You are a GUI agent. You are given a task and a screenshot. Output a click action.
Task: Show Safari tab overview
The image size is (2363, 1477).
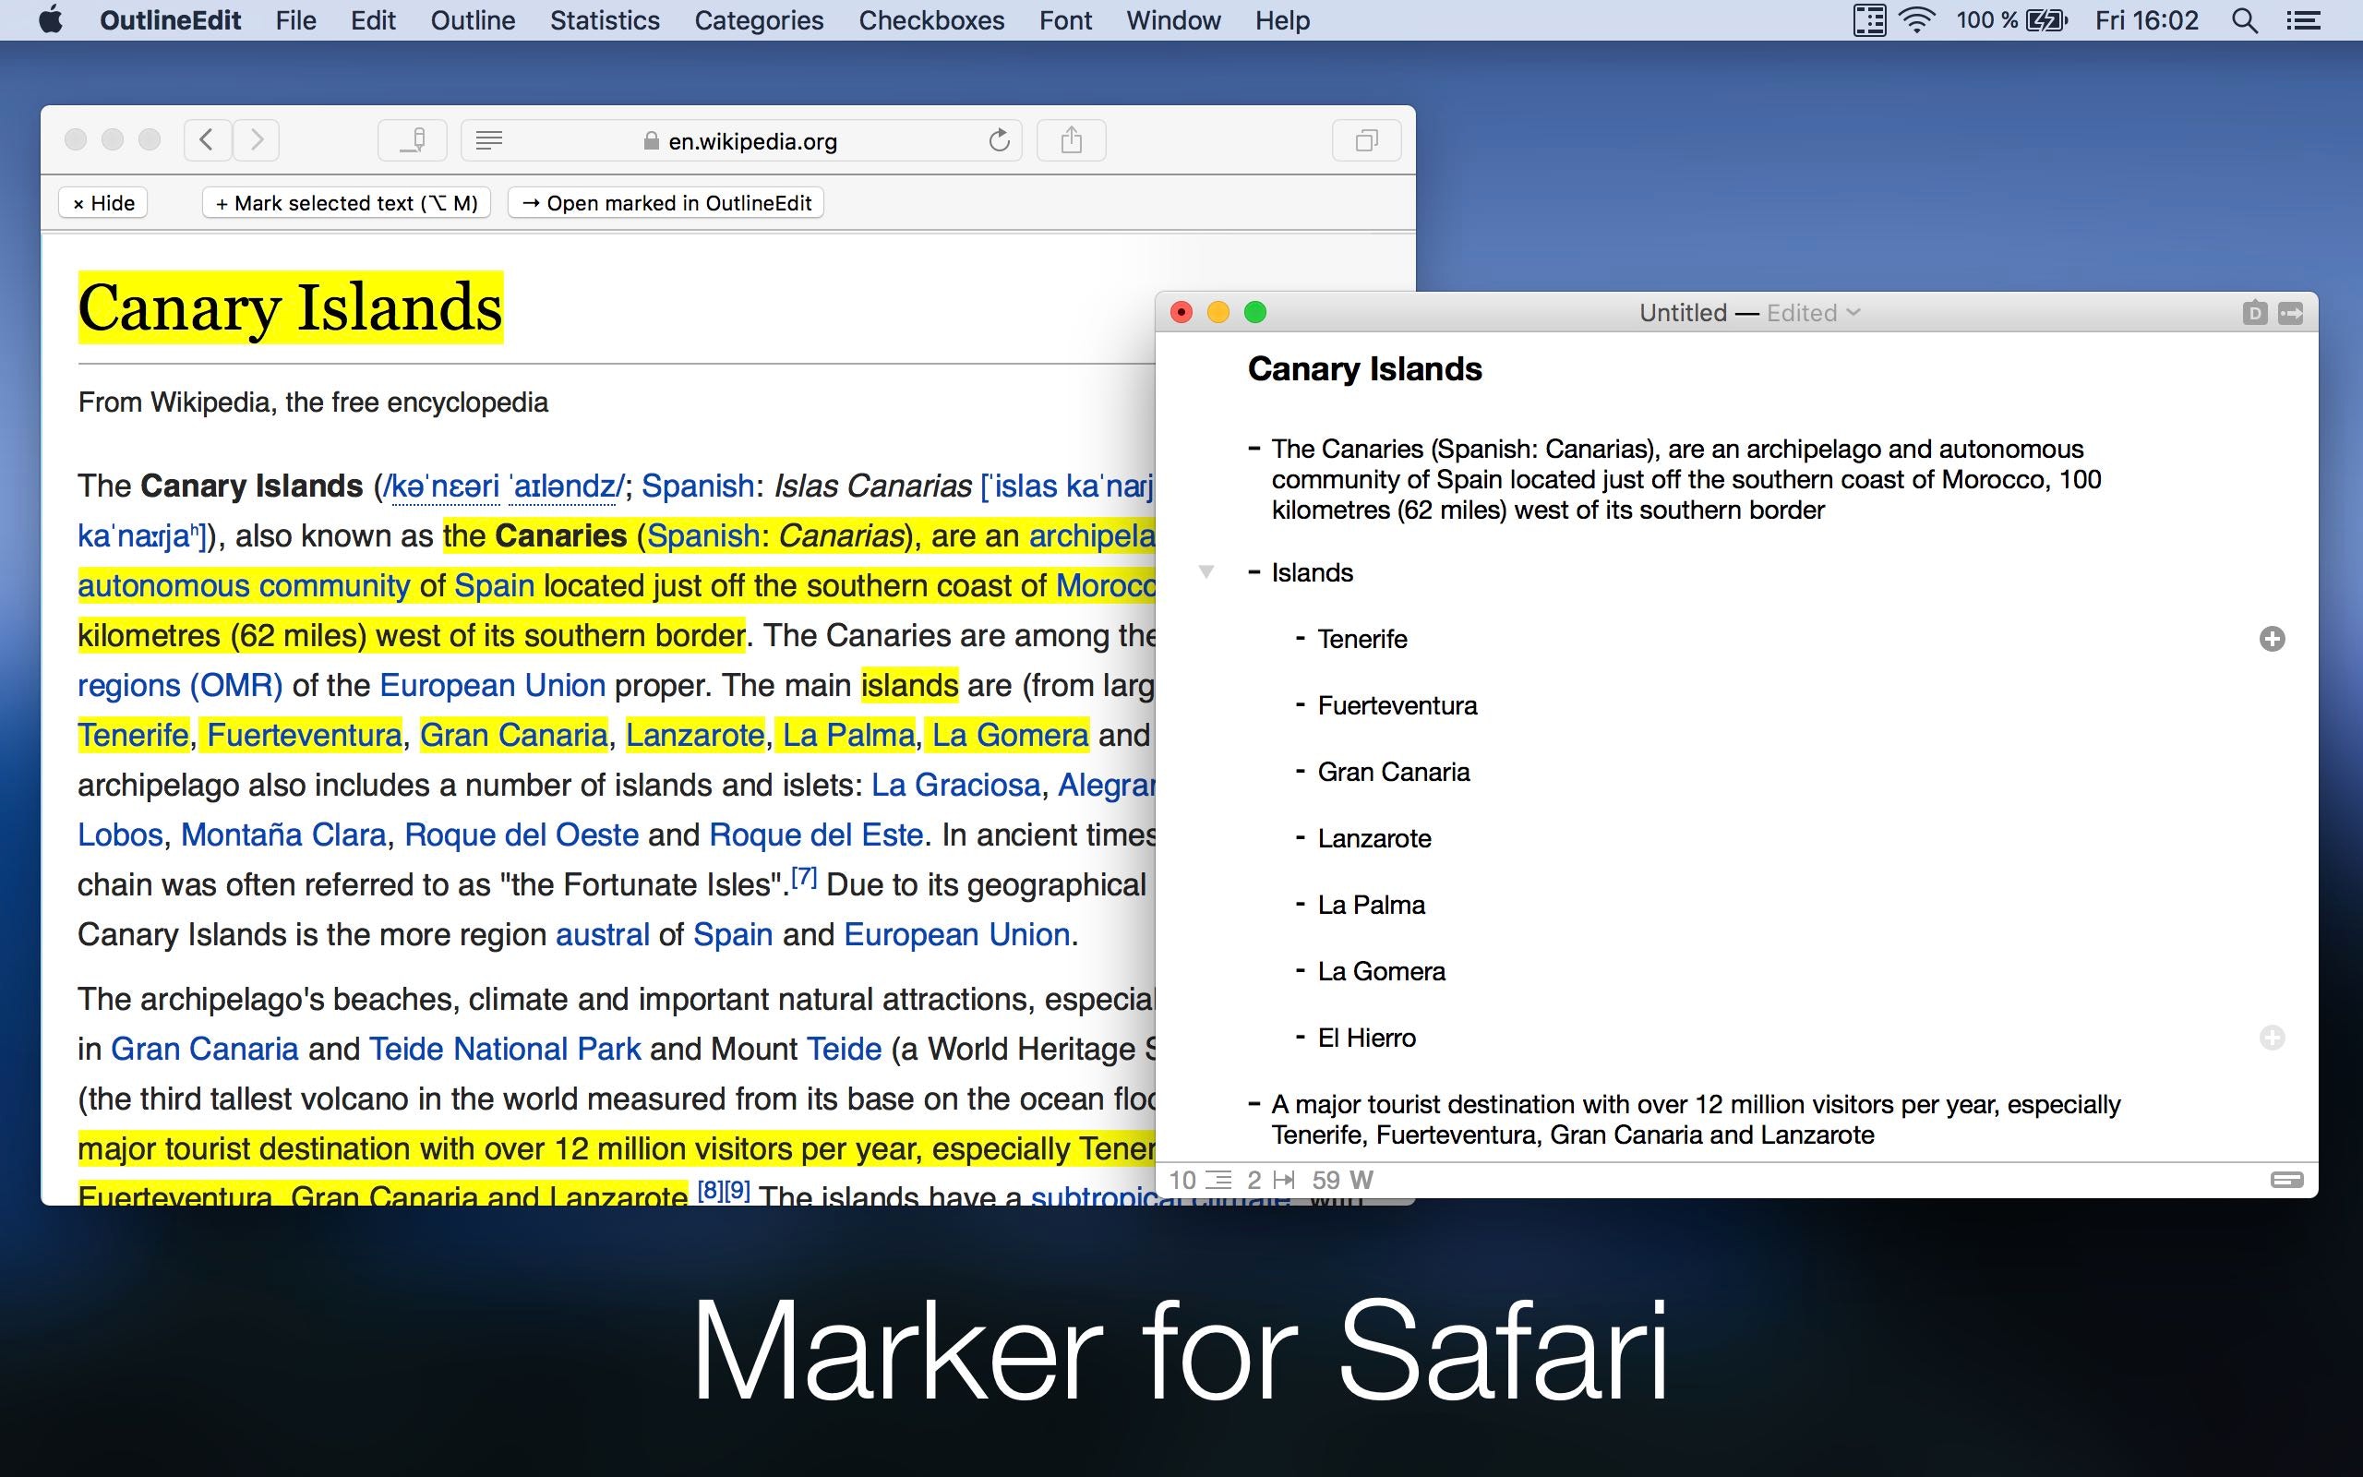pos(1366,140)
